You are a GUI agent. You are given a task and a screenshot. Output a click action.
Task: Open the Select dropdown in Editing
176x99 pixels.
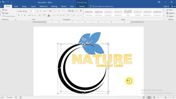[x=170, y=16]
